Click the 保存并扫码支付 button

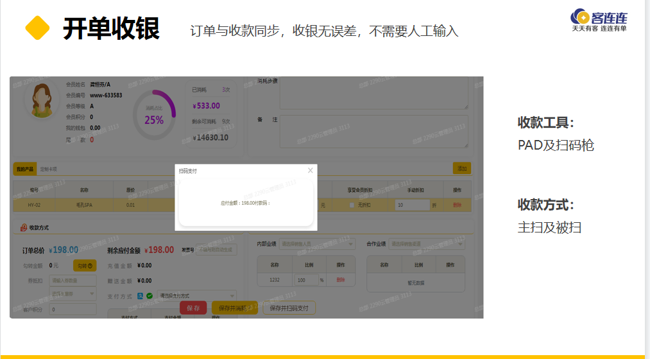tap(289, 308)
